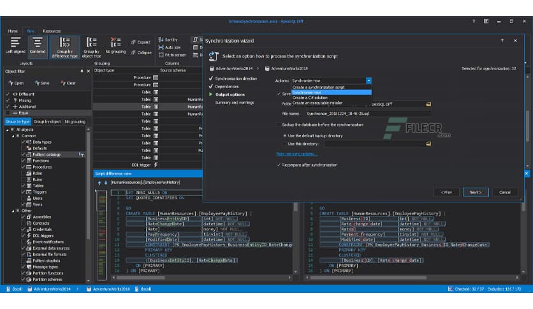Image resolution: width=533 pixels, height=309 pixels.
Task: Close the Object filter panel
Action: (89, 71)
